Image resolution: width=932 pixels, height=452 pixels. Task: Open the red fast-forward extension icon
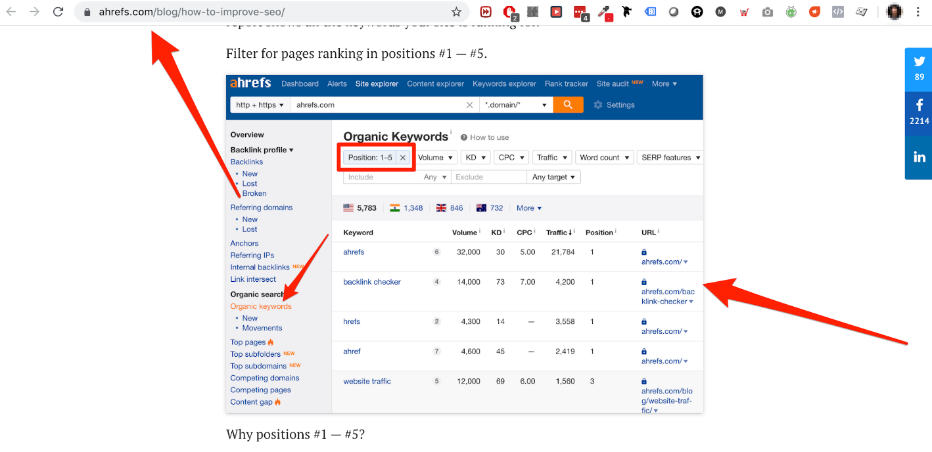(486, 11)
